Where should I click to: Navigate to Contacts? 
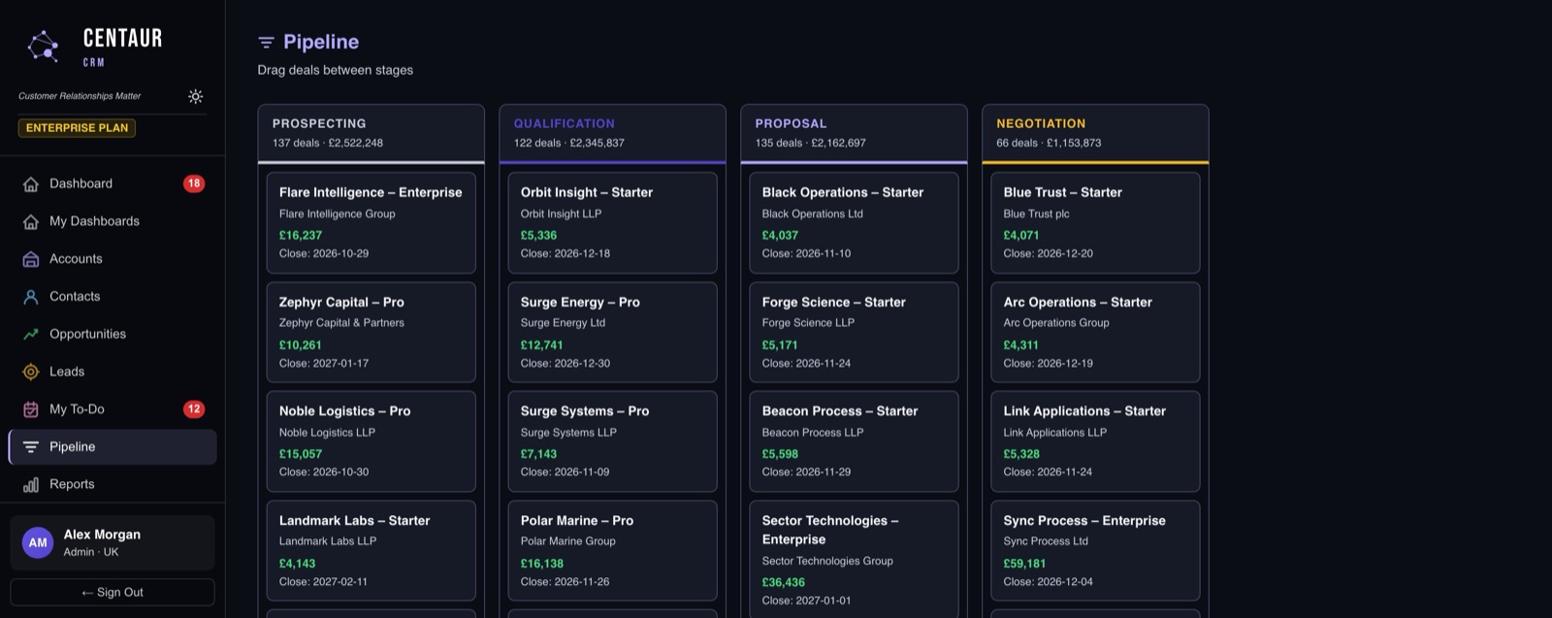(x=113, y=297)
